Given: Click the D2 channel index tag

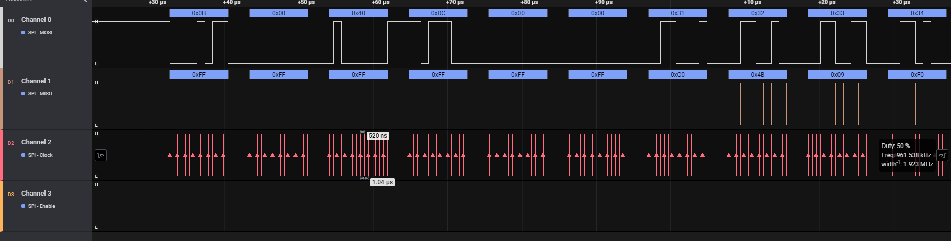Looking at the screenshot, I should pyautogui.click(x=11, y=143).
